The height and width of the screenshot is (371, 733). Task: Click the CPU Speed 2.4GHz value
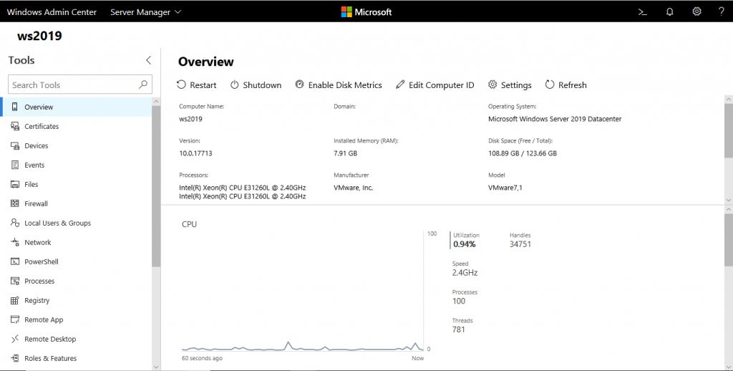pyautogui.click(x=465, y=273)
